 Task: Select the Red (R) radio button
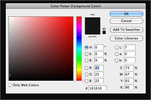pos(87,68)
